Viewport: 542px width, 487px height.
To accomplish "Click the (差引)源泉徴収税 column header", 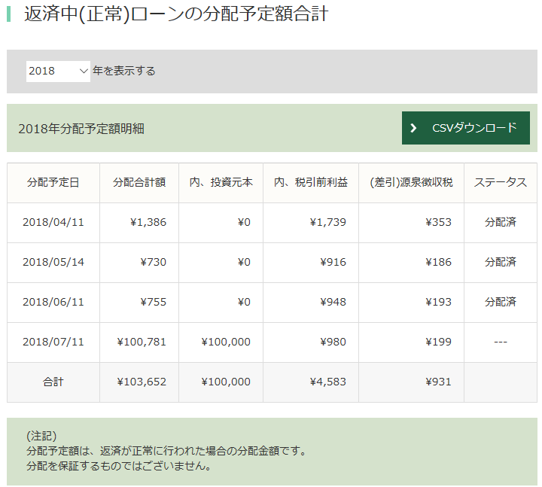I will point(411,182).
